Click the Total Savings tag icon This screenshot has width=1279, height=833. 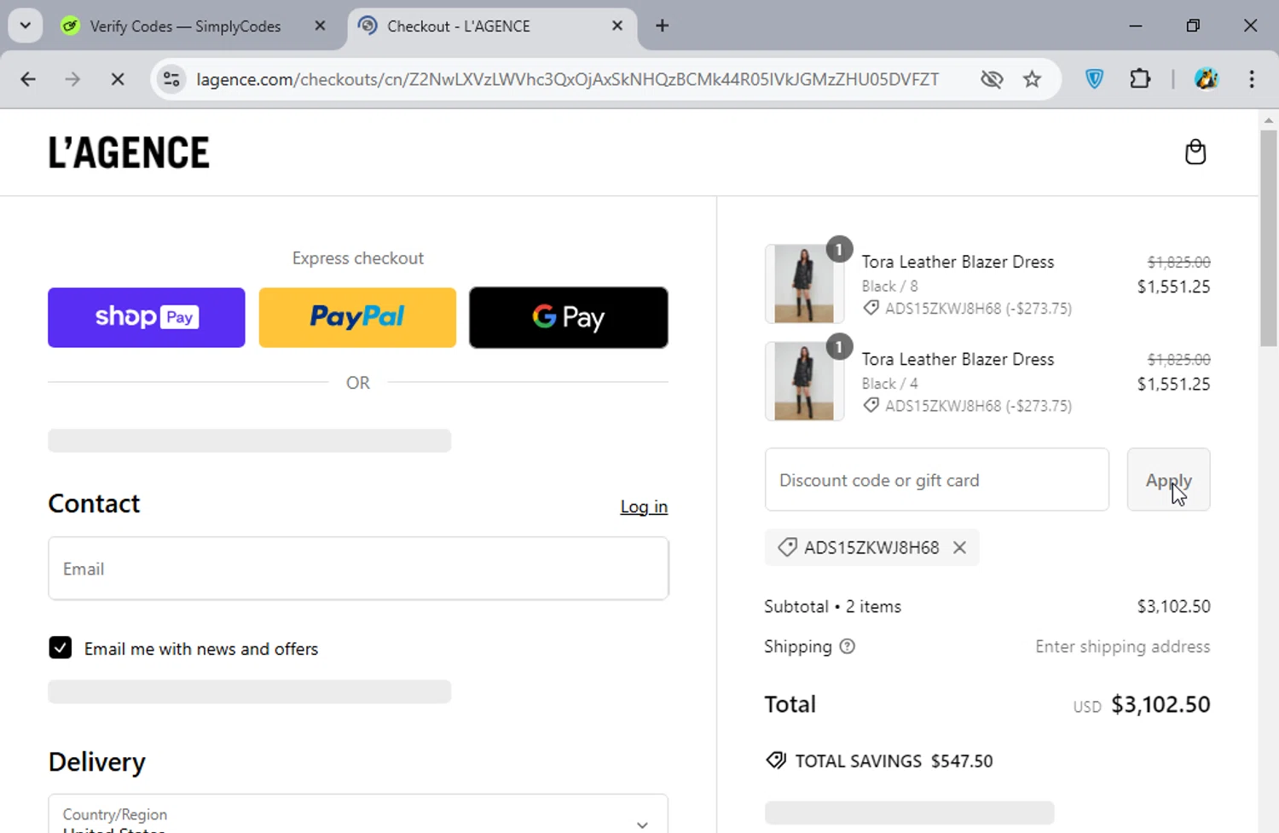coord(776,761)
